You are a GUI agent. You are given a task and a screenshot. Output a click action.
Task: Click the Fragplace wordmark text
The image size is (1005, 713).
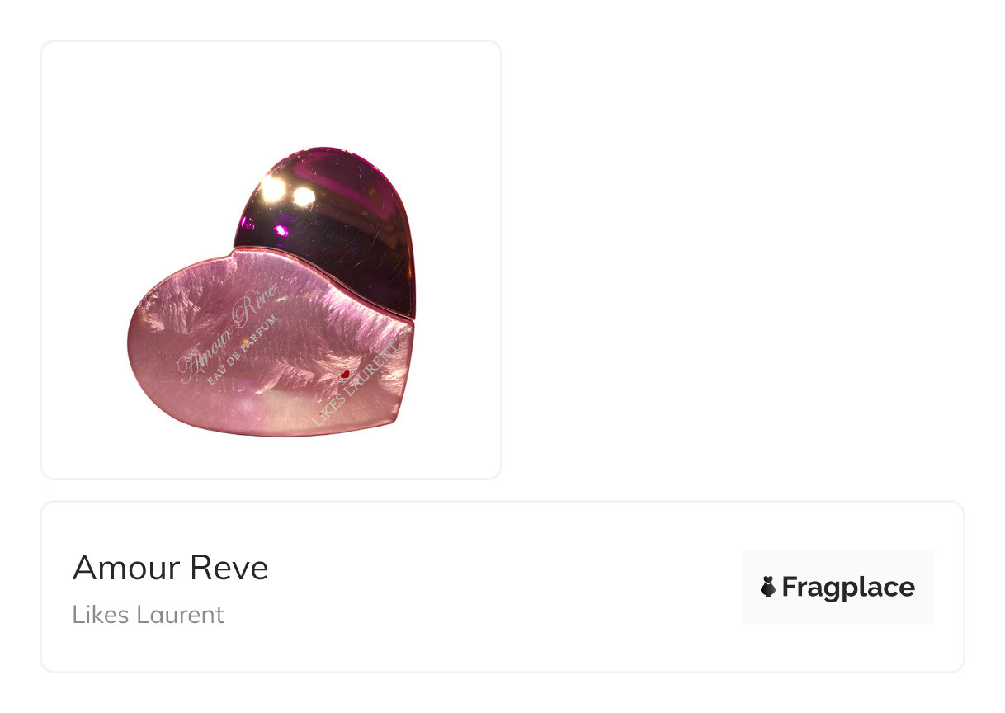tap(848, 587)
